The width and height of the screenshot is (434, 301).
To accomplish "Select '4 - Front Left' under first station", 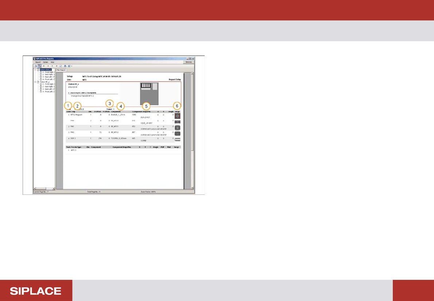I will (49, 80).
